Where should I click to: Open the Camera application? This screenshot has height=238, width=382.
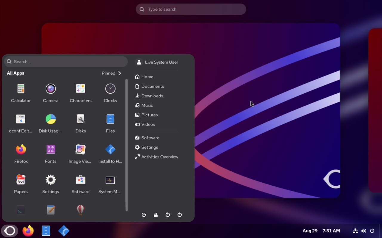tap(50, 93)
